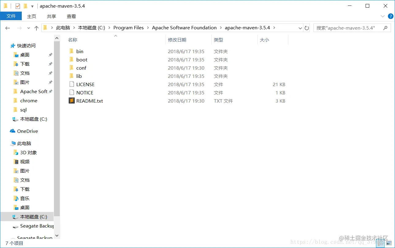Click the search magnifier icon
This screenshot has height=248, width=395.
(x=386, y=28)
